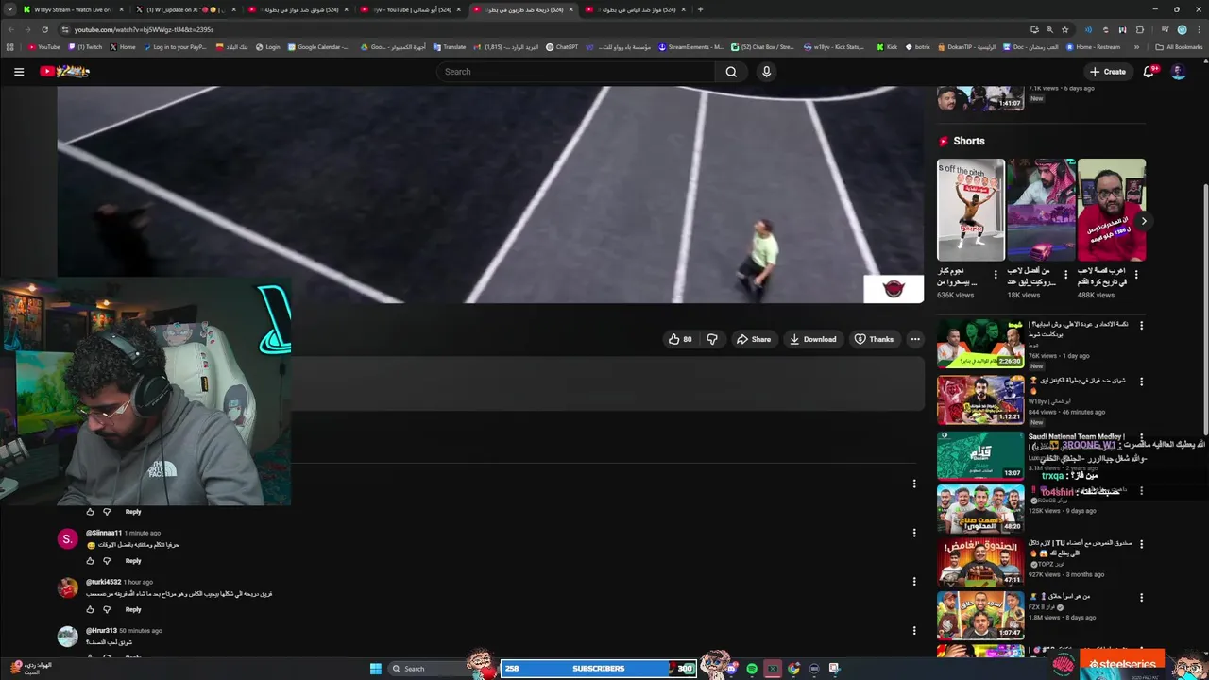The width and height of the screenshot is (1209, 680).
Task: Open menu for 76K views video
Action: (1141, 326)
